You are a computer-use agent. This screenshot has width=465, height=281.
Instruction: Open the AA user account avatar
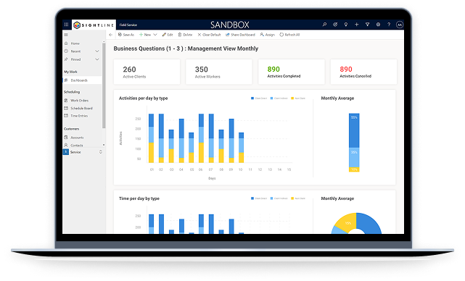[x=400, y=25]
